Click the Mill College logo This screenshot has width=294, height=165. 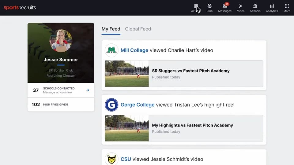click(x=111, y=50)
